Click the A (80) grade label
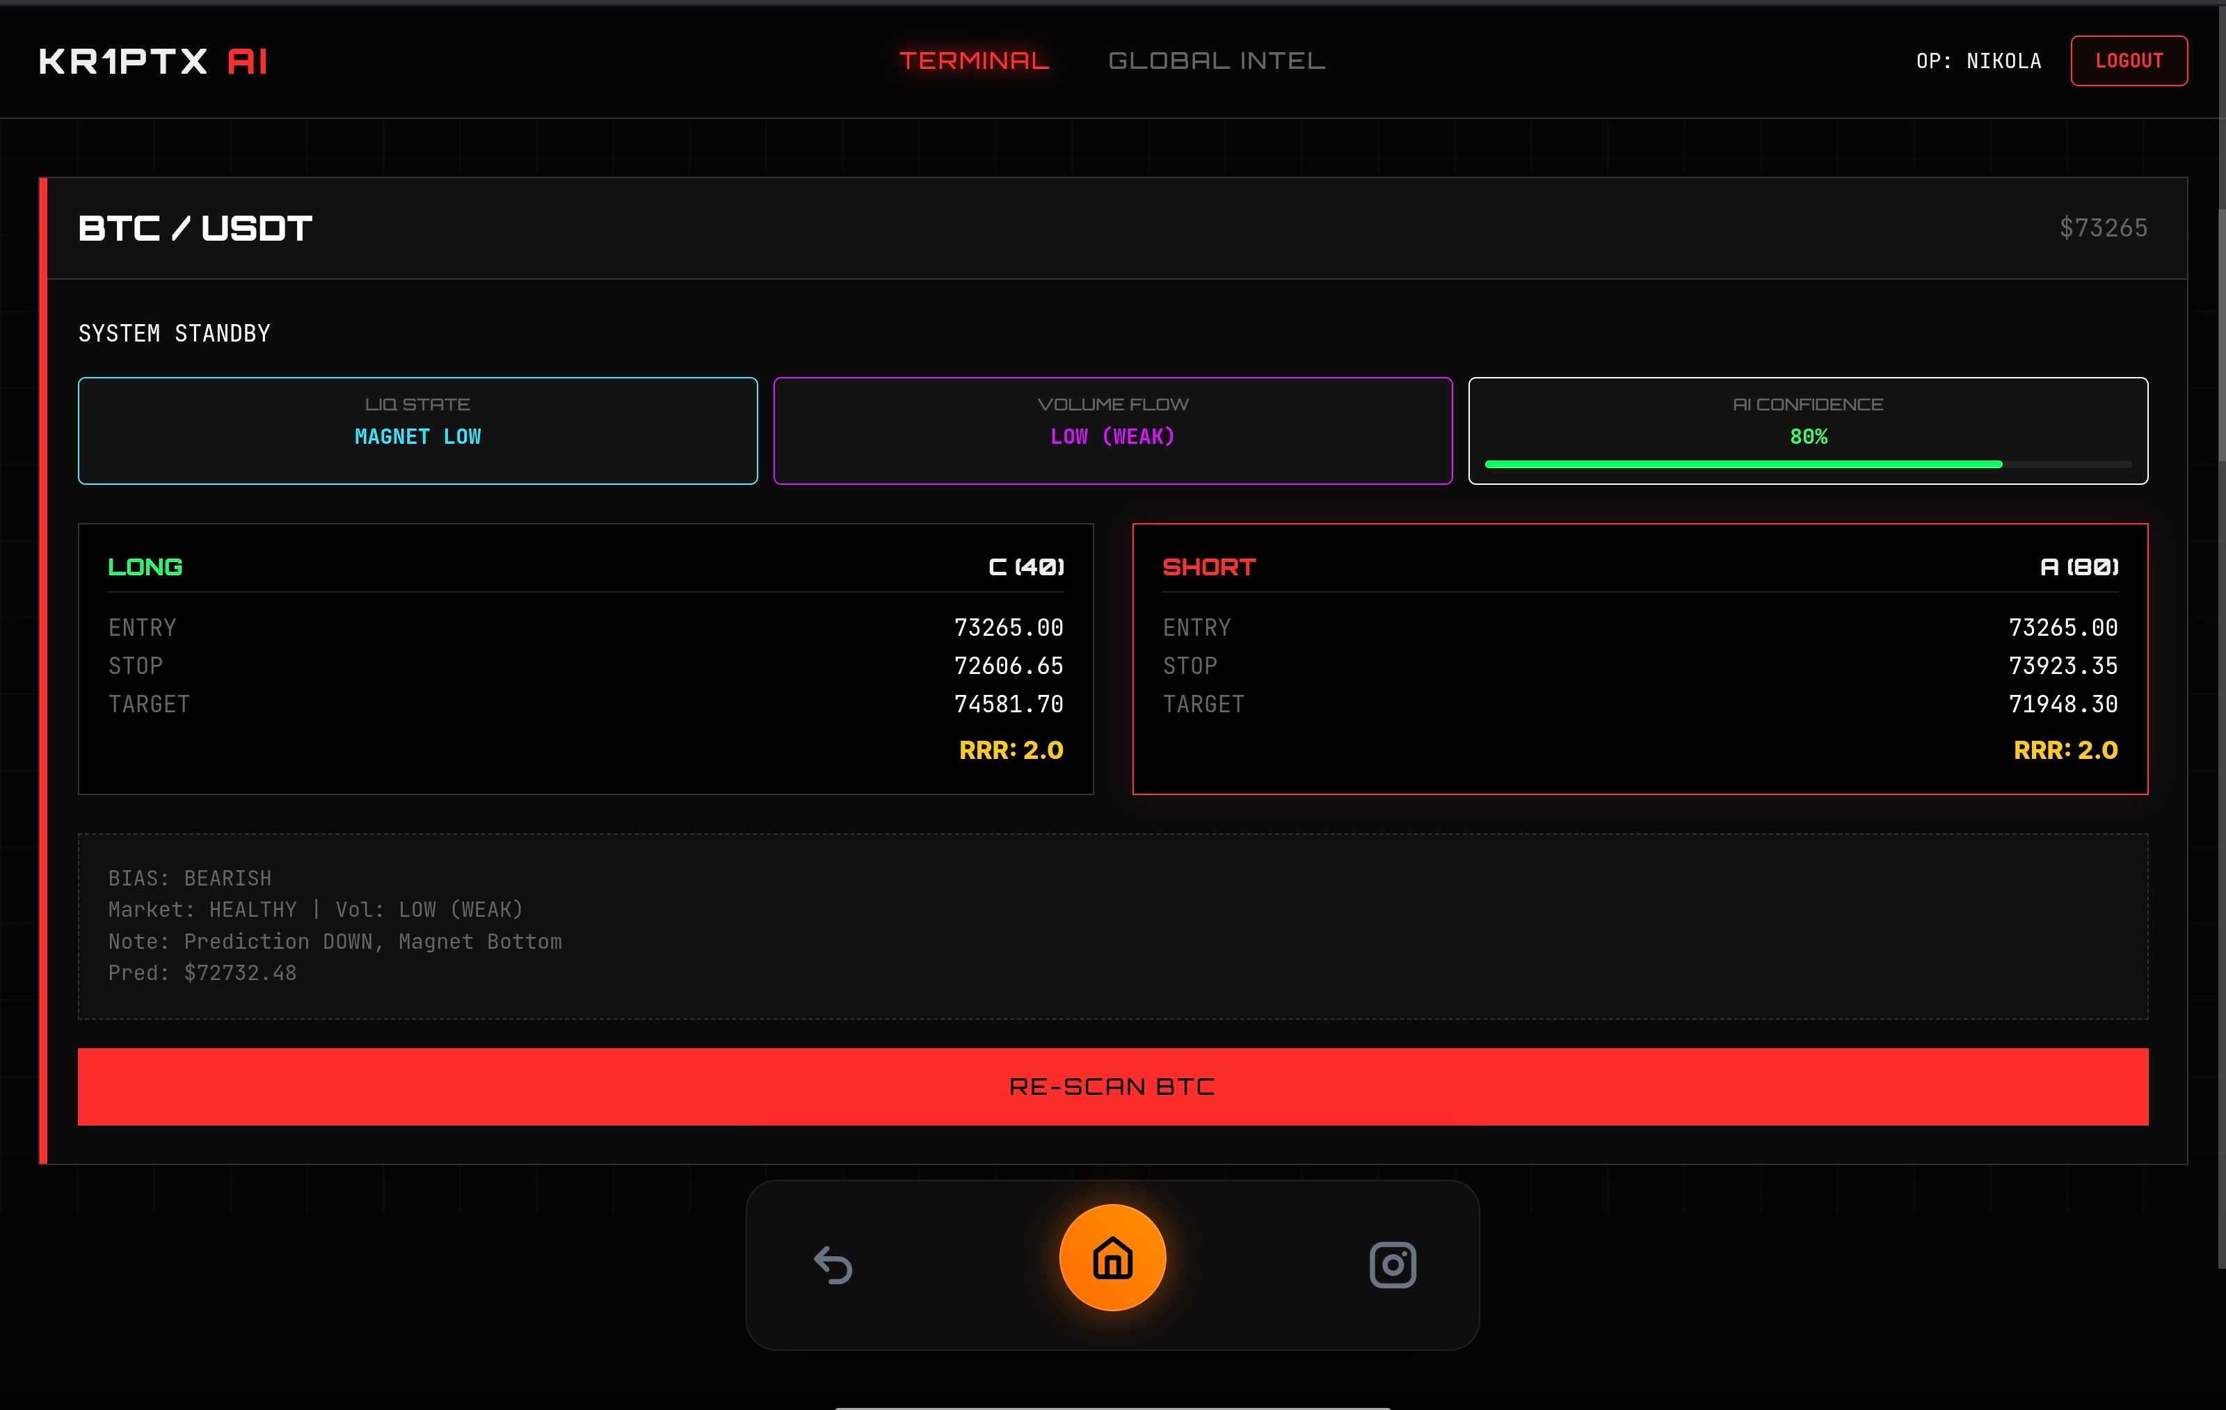Screen dimensions: 2226x1410 click(2079, 567)
